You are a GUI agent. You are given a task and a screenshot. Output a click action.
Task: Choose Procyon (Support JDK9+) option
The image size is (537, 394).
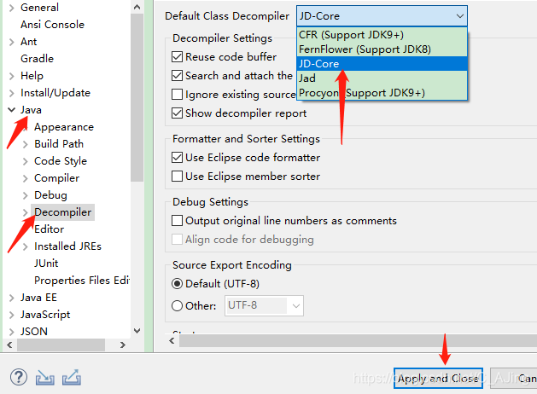coord(382,93)
